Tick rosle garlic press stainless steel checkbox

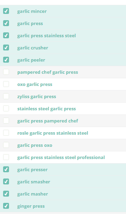tap(6, 133)
